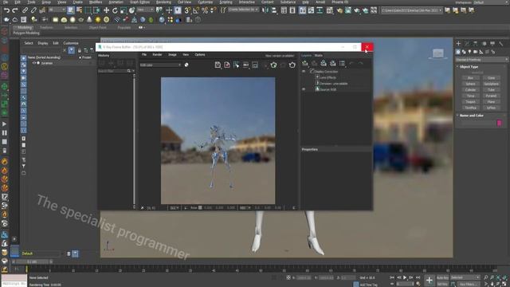Viewport: 510px width, 287px height.
Task: Click the pink object color swatch
Action: pyautogui.click(x=500, y=123)
